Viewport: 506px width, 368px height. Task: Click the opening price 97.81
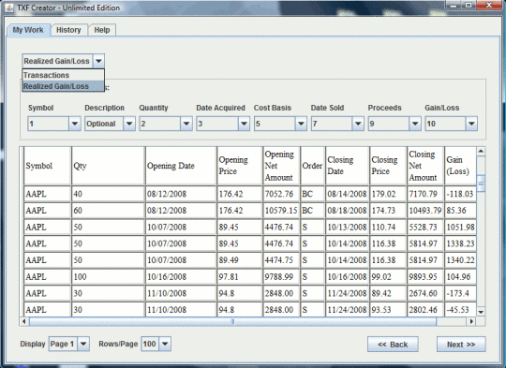(x=240, y=277)
